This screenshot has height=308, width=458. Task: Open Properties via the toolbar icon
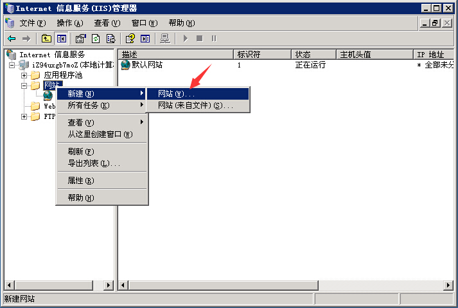click(80, 39)
